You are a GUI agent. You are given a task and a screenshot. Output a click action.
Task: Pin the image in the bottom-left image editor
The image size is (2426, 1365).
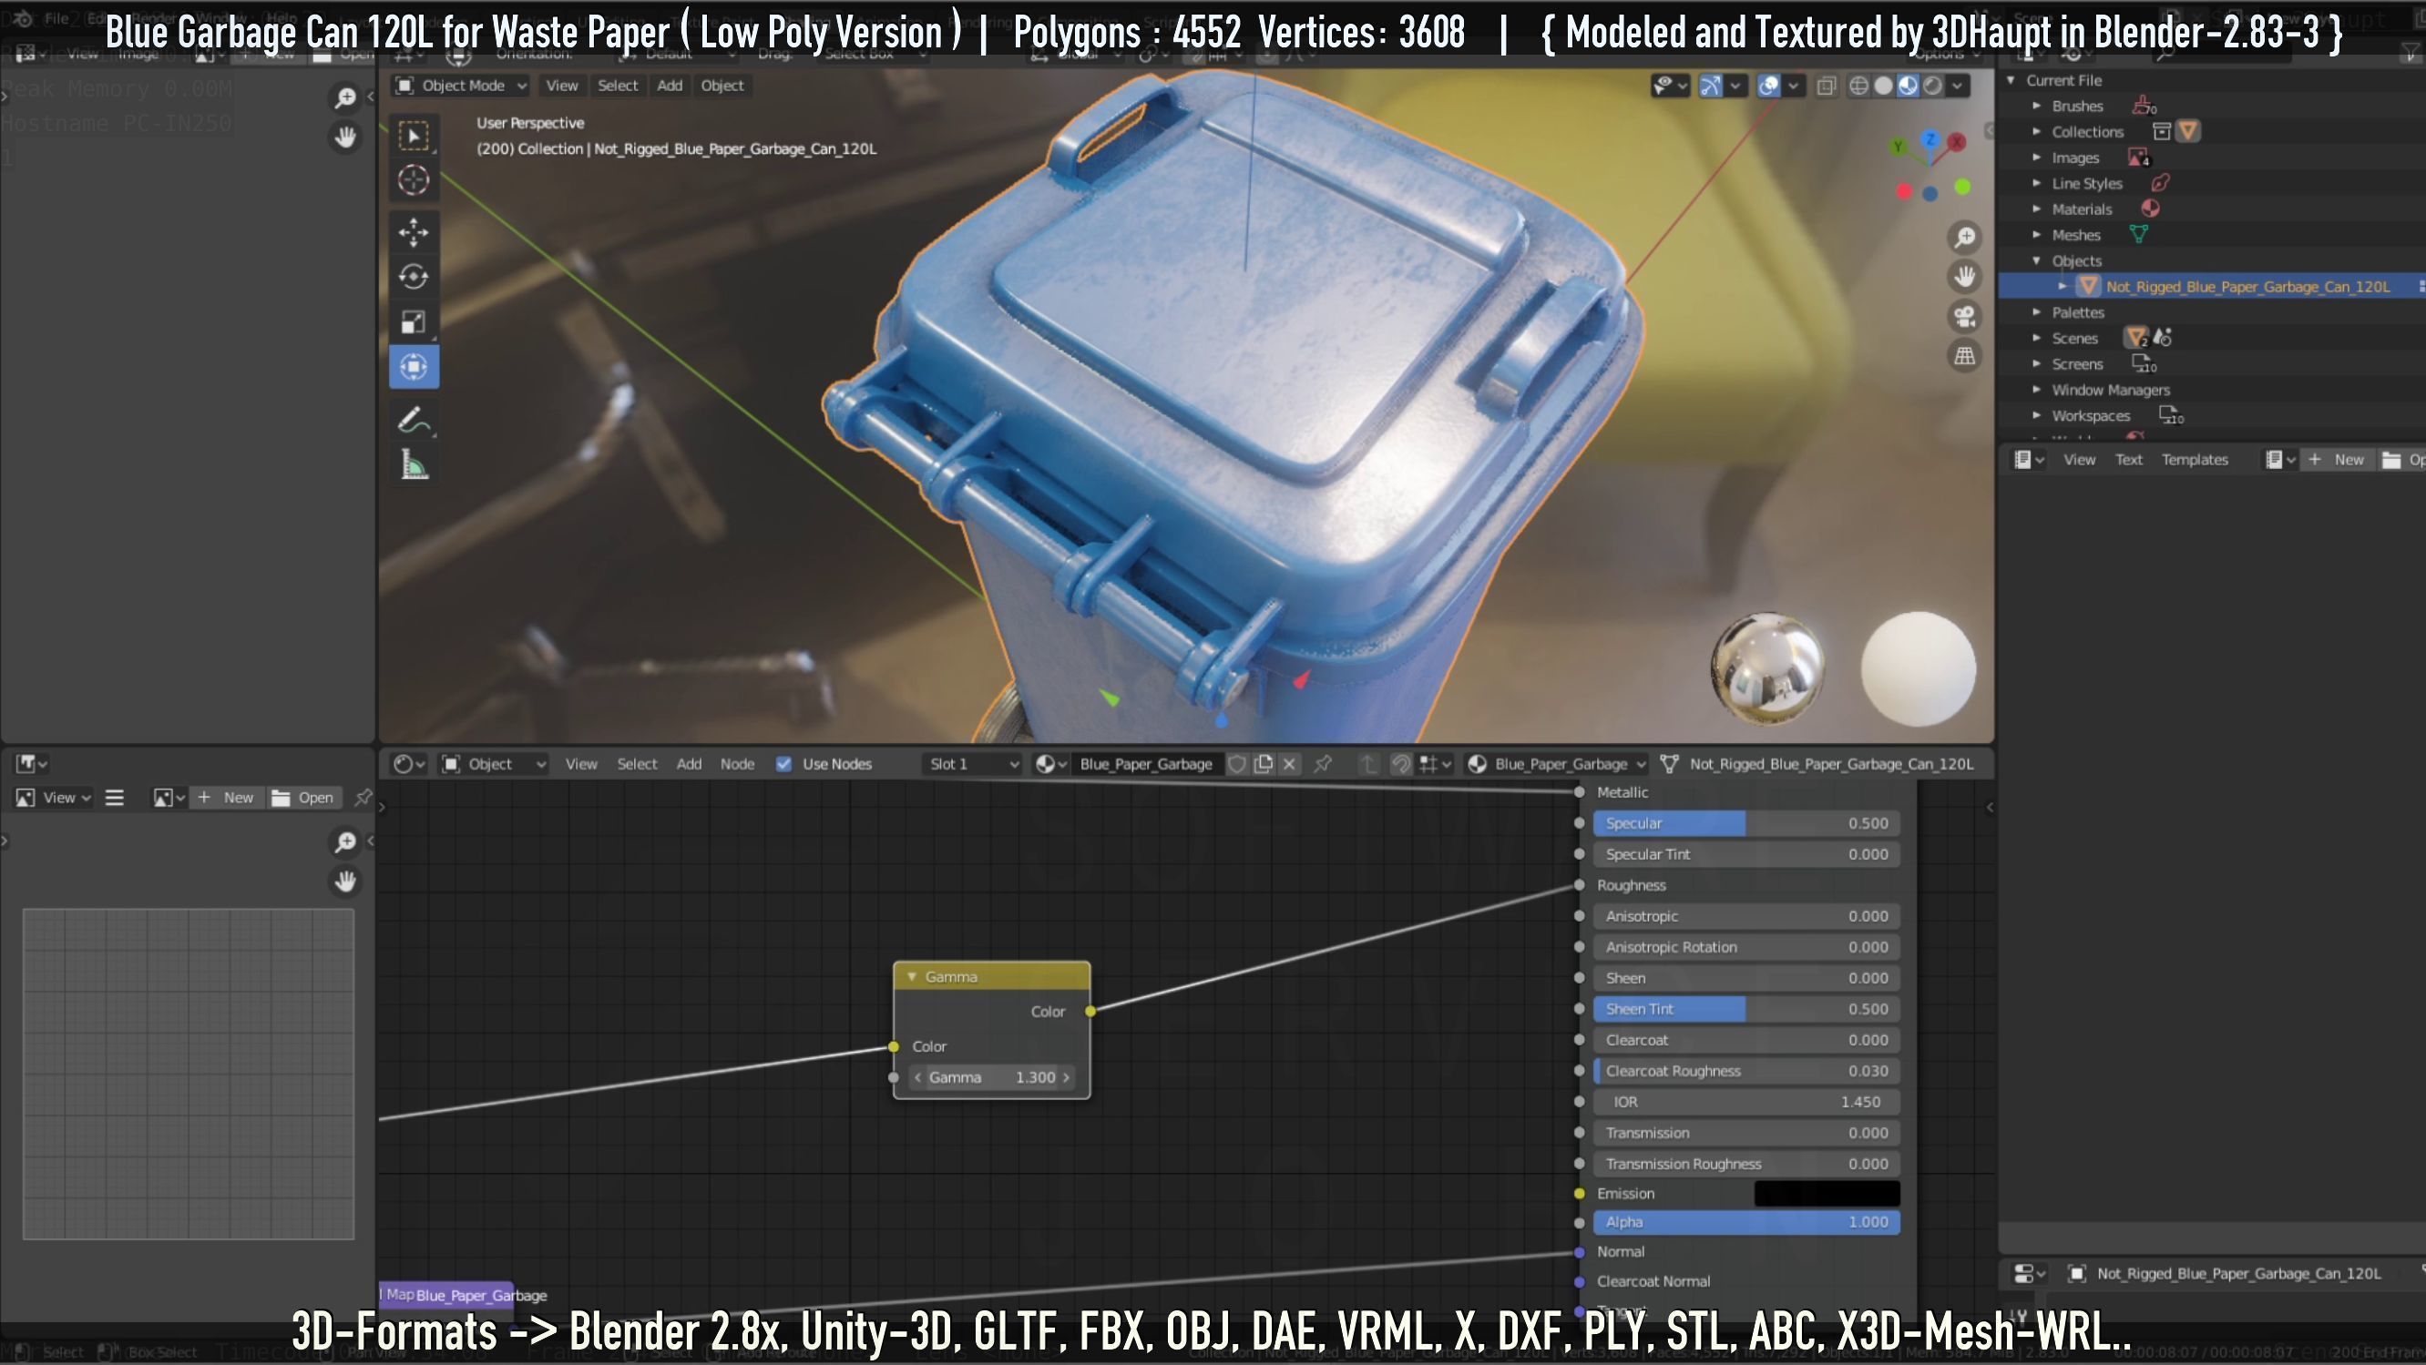click(x=363, y=799)
